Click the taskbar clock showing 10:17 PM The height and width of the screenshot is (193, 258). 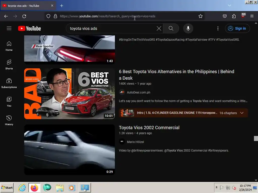[x=245, y=187]
